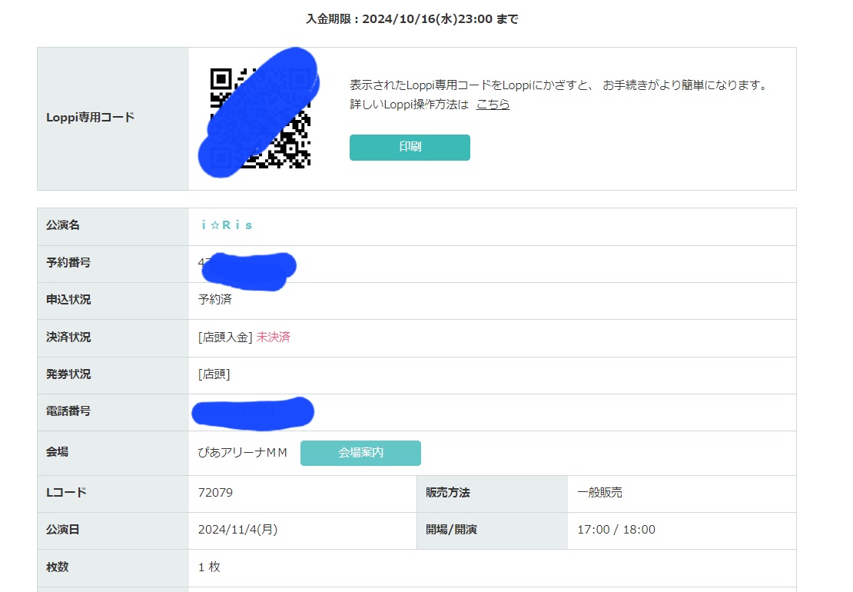Image resolution: width=853 pixels, height=592 pixels.
Task: Click the i☆Ris performance name link
Action: click(x=227, y=225)
